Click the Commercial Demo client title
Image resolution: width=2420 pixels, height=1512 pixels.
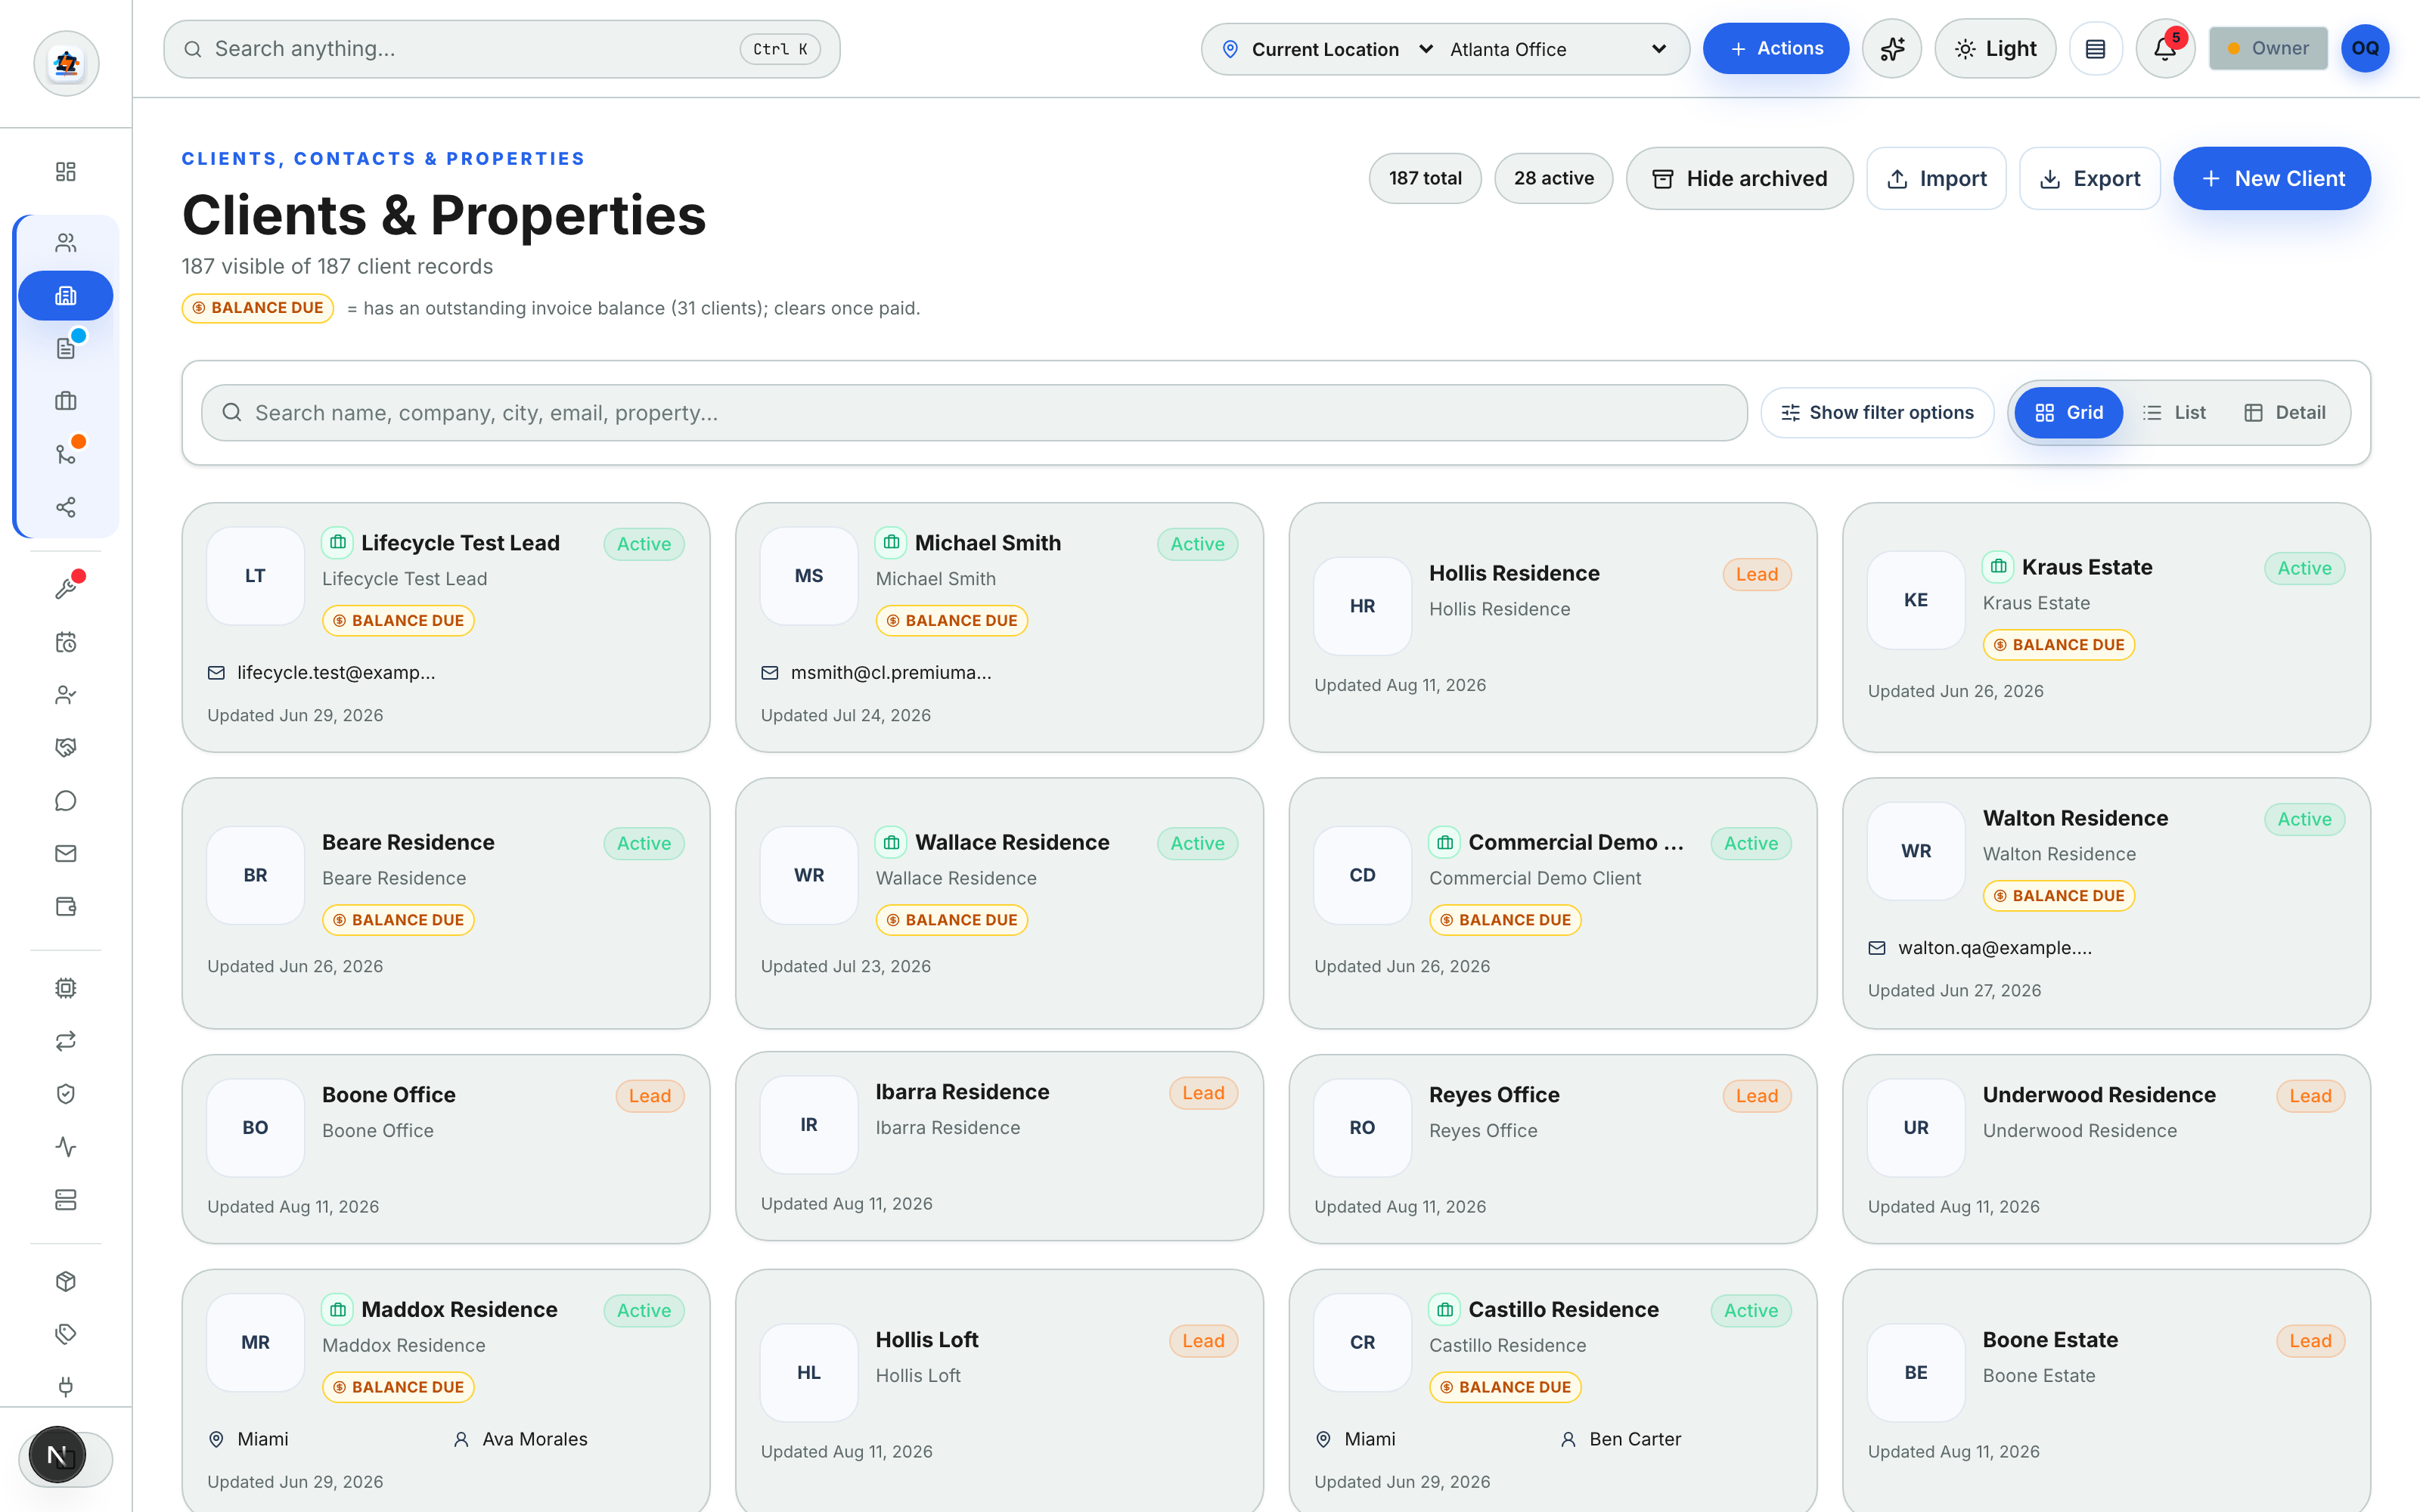(1575, 842)
